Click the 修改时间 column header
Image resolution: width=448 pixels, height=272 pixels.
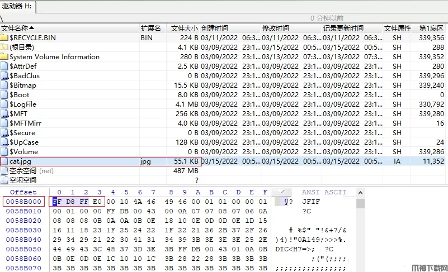click(276, 28)
